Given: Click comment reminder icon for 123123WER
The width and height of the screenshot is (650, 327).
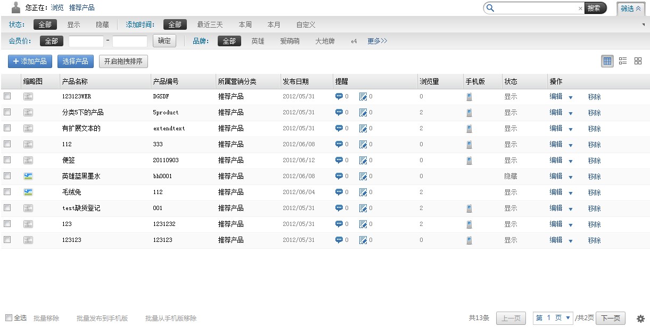Looking at the screenshot, I should (339, 97).
